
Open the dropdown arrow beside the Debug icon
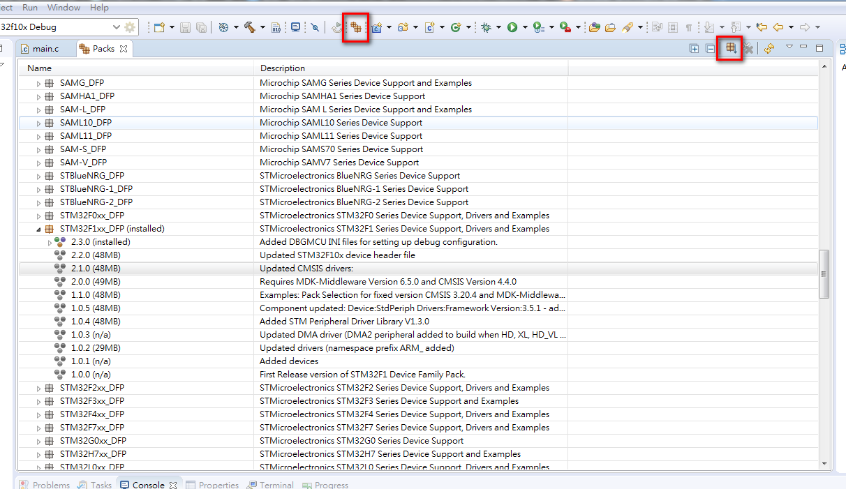tap(498, 27)
